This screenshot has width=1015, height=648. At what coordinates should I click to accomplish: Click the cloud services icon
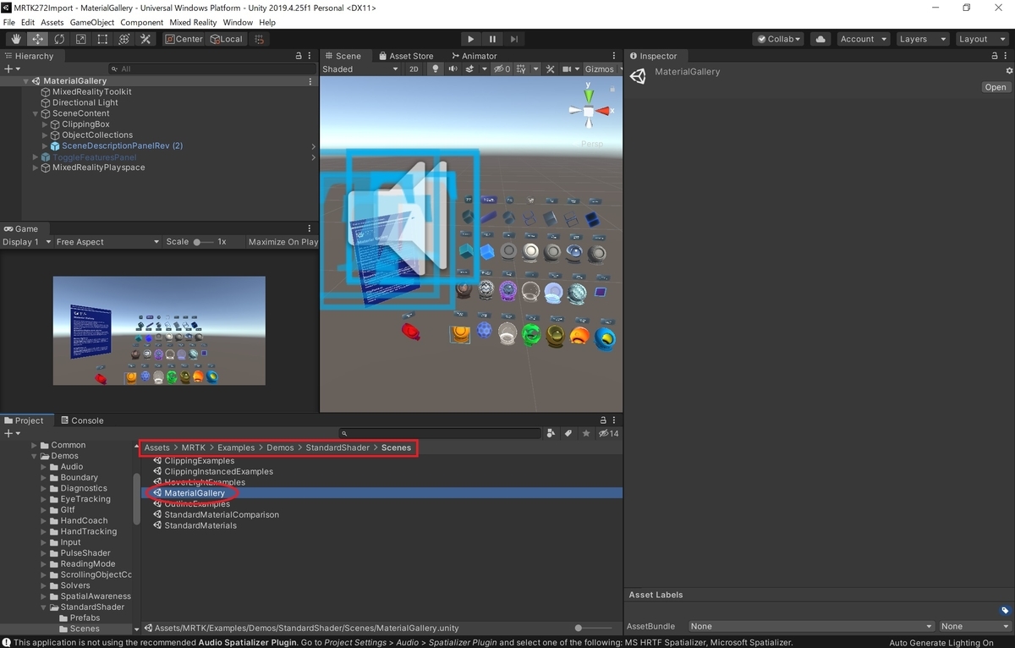(820, 39)
